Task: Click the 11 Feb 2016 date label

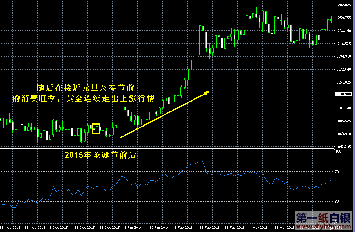Action: (209, 227)
